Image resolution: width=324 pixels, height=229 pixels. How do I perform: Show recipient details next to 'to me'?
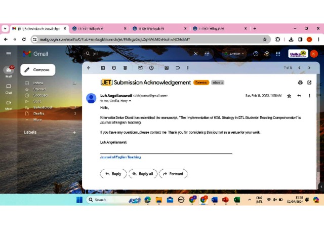130,101
